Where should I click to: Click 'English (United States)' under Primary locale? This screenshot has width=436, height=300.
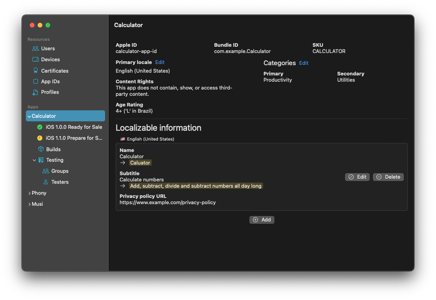143,71
